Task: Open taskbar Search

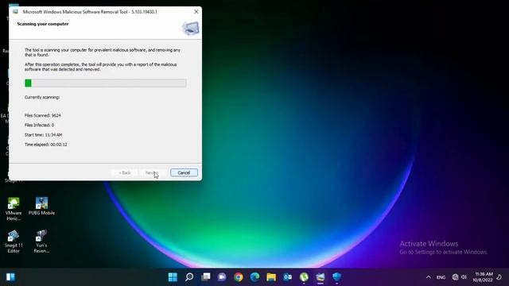Action: pos(189,277)
